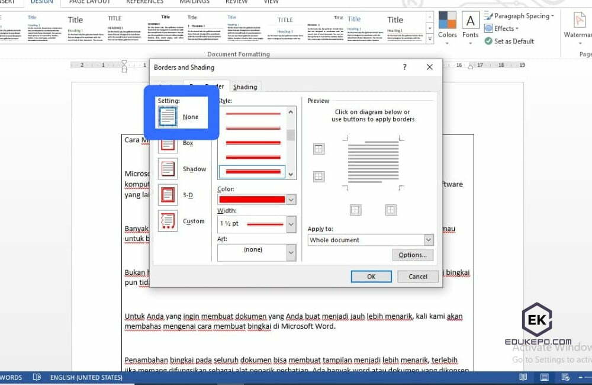Select the 3-D border setting
Screen dimensions: 592x385
[168, 195]
